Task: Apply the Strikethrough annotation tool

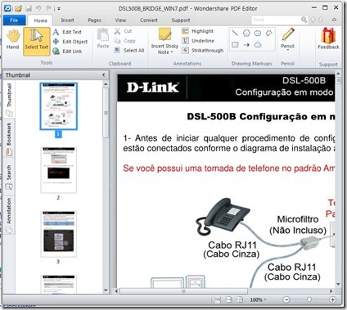Action: click(x=202, y=50)
